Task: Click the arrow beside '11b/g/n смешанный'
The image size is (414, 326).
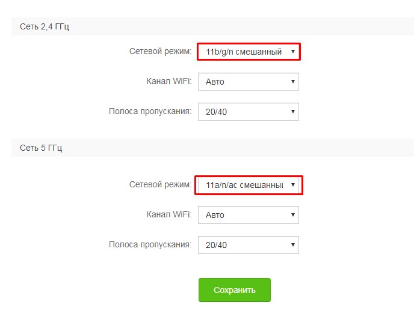Action: point(293,52)
